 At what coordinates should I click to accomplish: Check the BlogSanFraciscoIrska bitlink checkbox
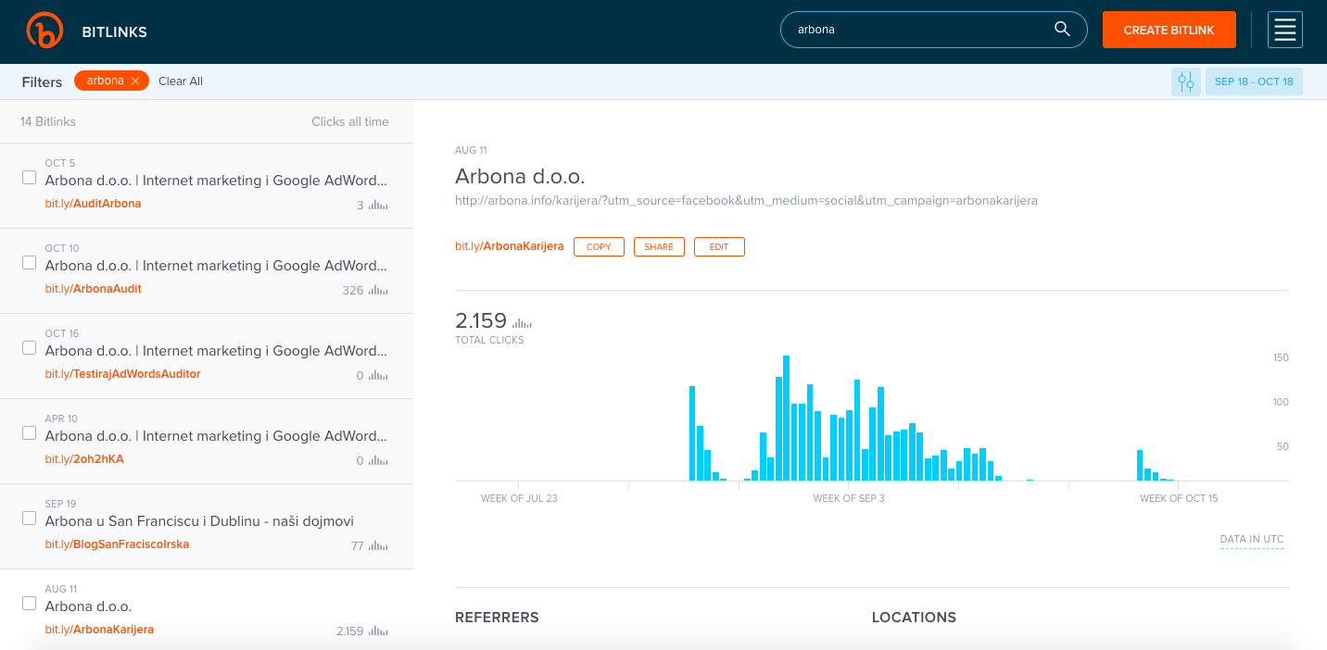pos(29,519)
